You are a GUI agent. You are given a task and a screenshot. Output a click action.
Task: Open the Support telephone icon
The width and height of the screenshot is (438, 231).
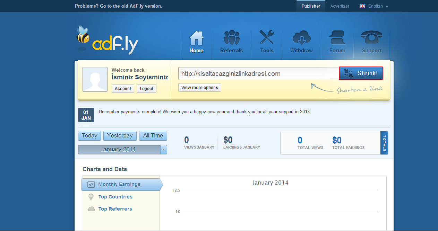click(371, 38)
